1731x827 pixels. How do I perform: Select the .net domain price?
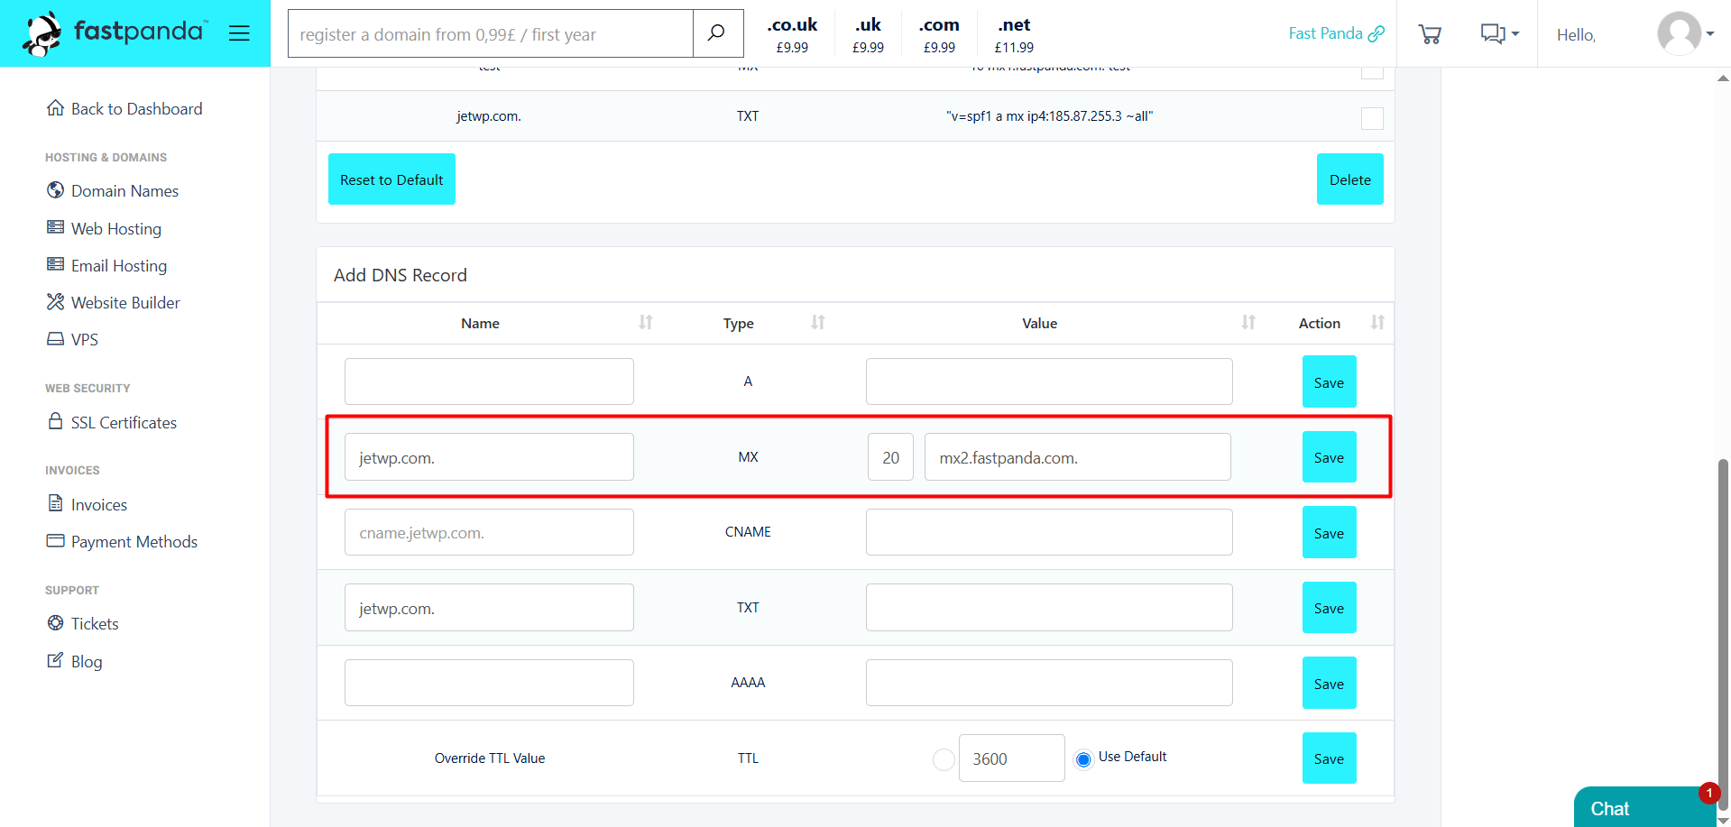(1014, 34)
